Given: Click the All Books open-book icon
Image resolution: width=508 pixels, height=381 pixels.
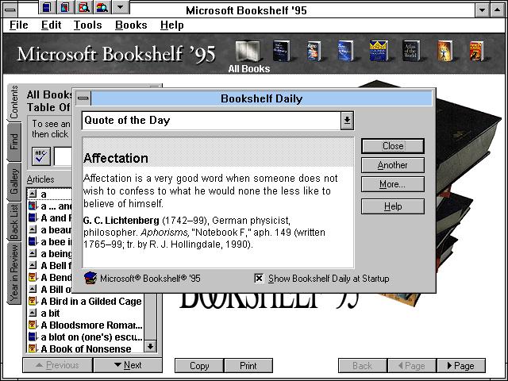Looking at the screenshot, I should pyautogui.click(x=248, y=51).
